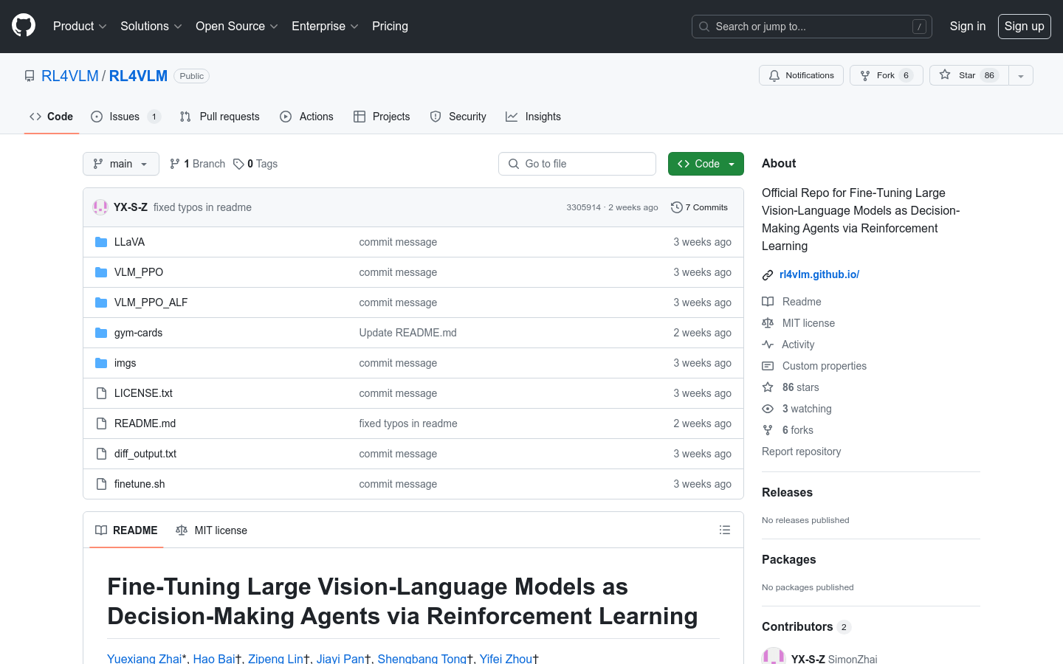Open the 'Update README.md' commit message

coord(407,333)
